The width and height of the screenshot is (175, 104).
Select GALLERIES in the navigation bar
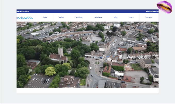[x=98, y=17]
